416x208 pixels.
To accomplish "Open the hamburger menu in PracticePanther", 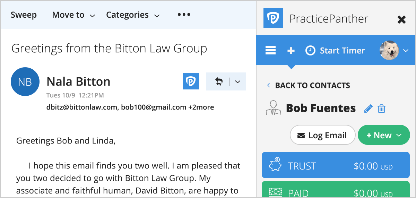I will tap(270, 51).
